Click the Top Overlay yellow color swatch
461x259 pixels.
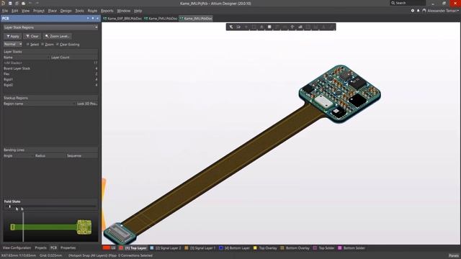255,248
